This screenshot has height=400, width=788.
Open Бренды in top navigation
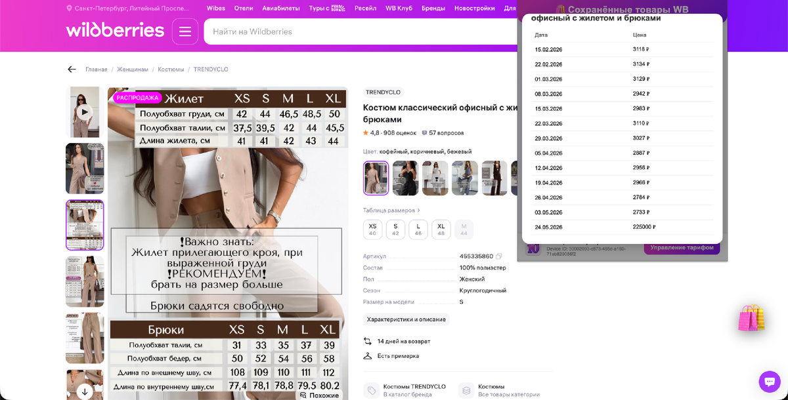click(433, 9)
